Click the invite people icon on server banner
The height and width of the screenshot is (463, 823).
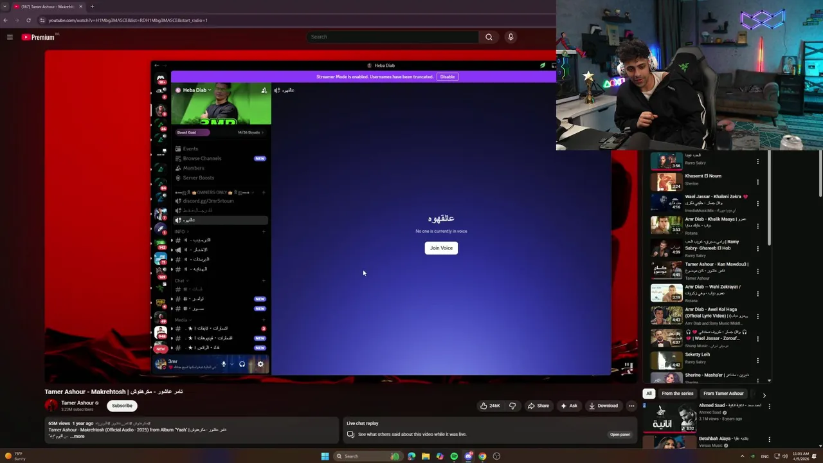[x=264, y=90]
